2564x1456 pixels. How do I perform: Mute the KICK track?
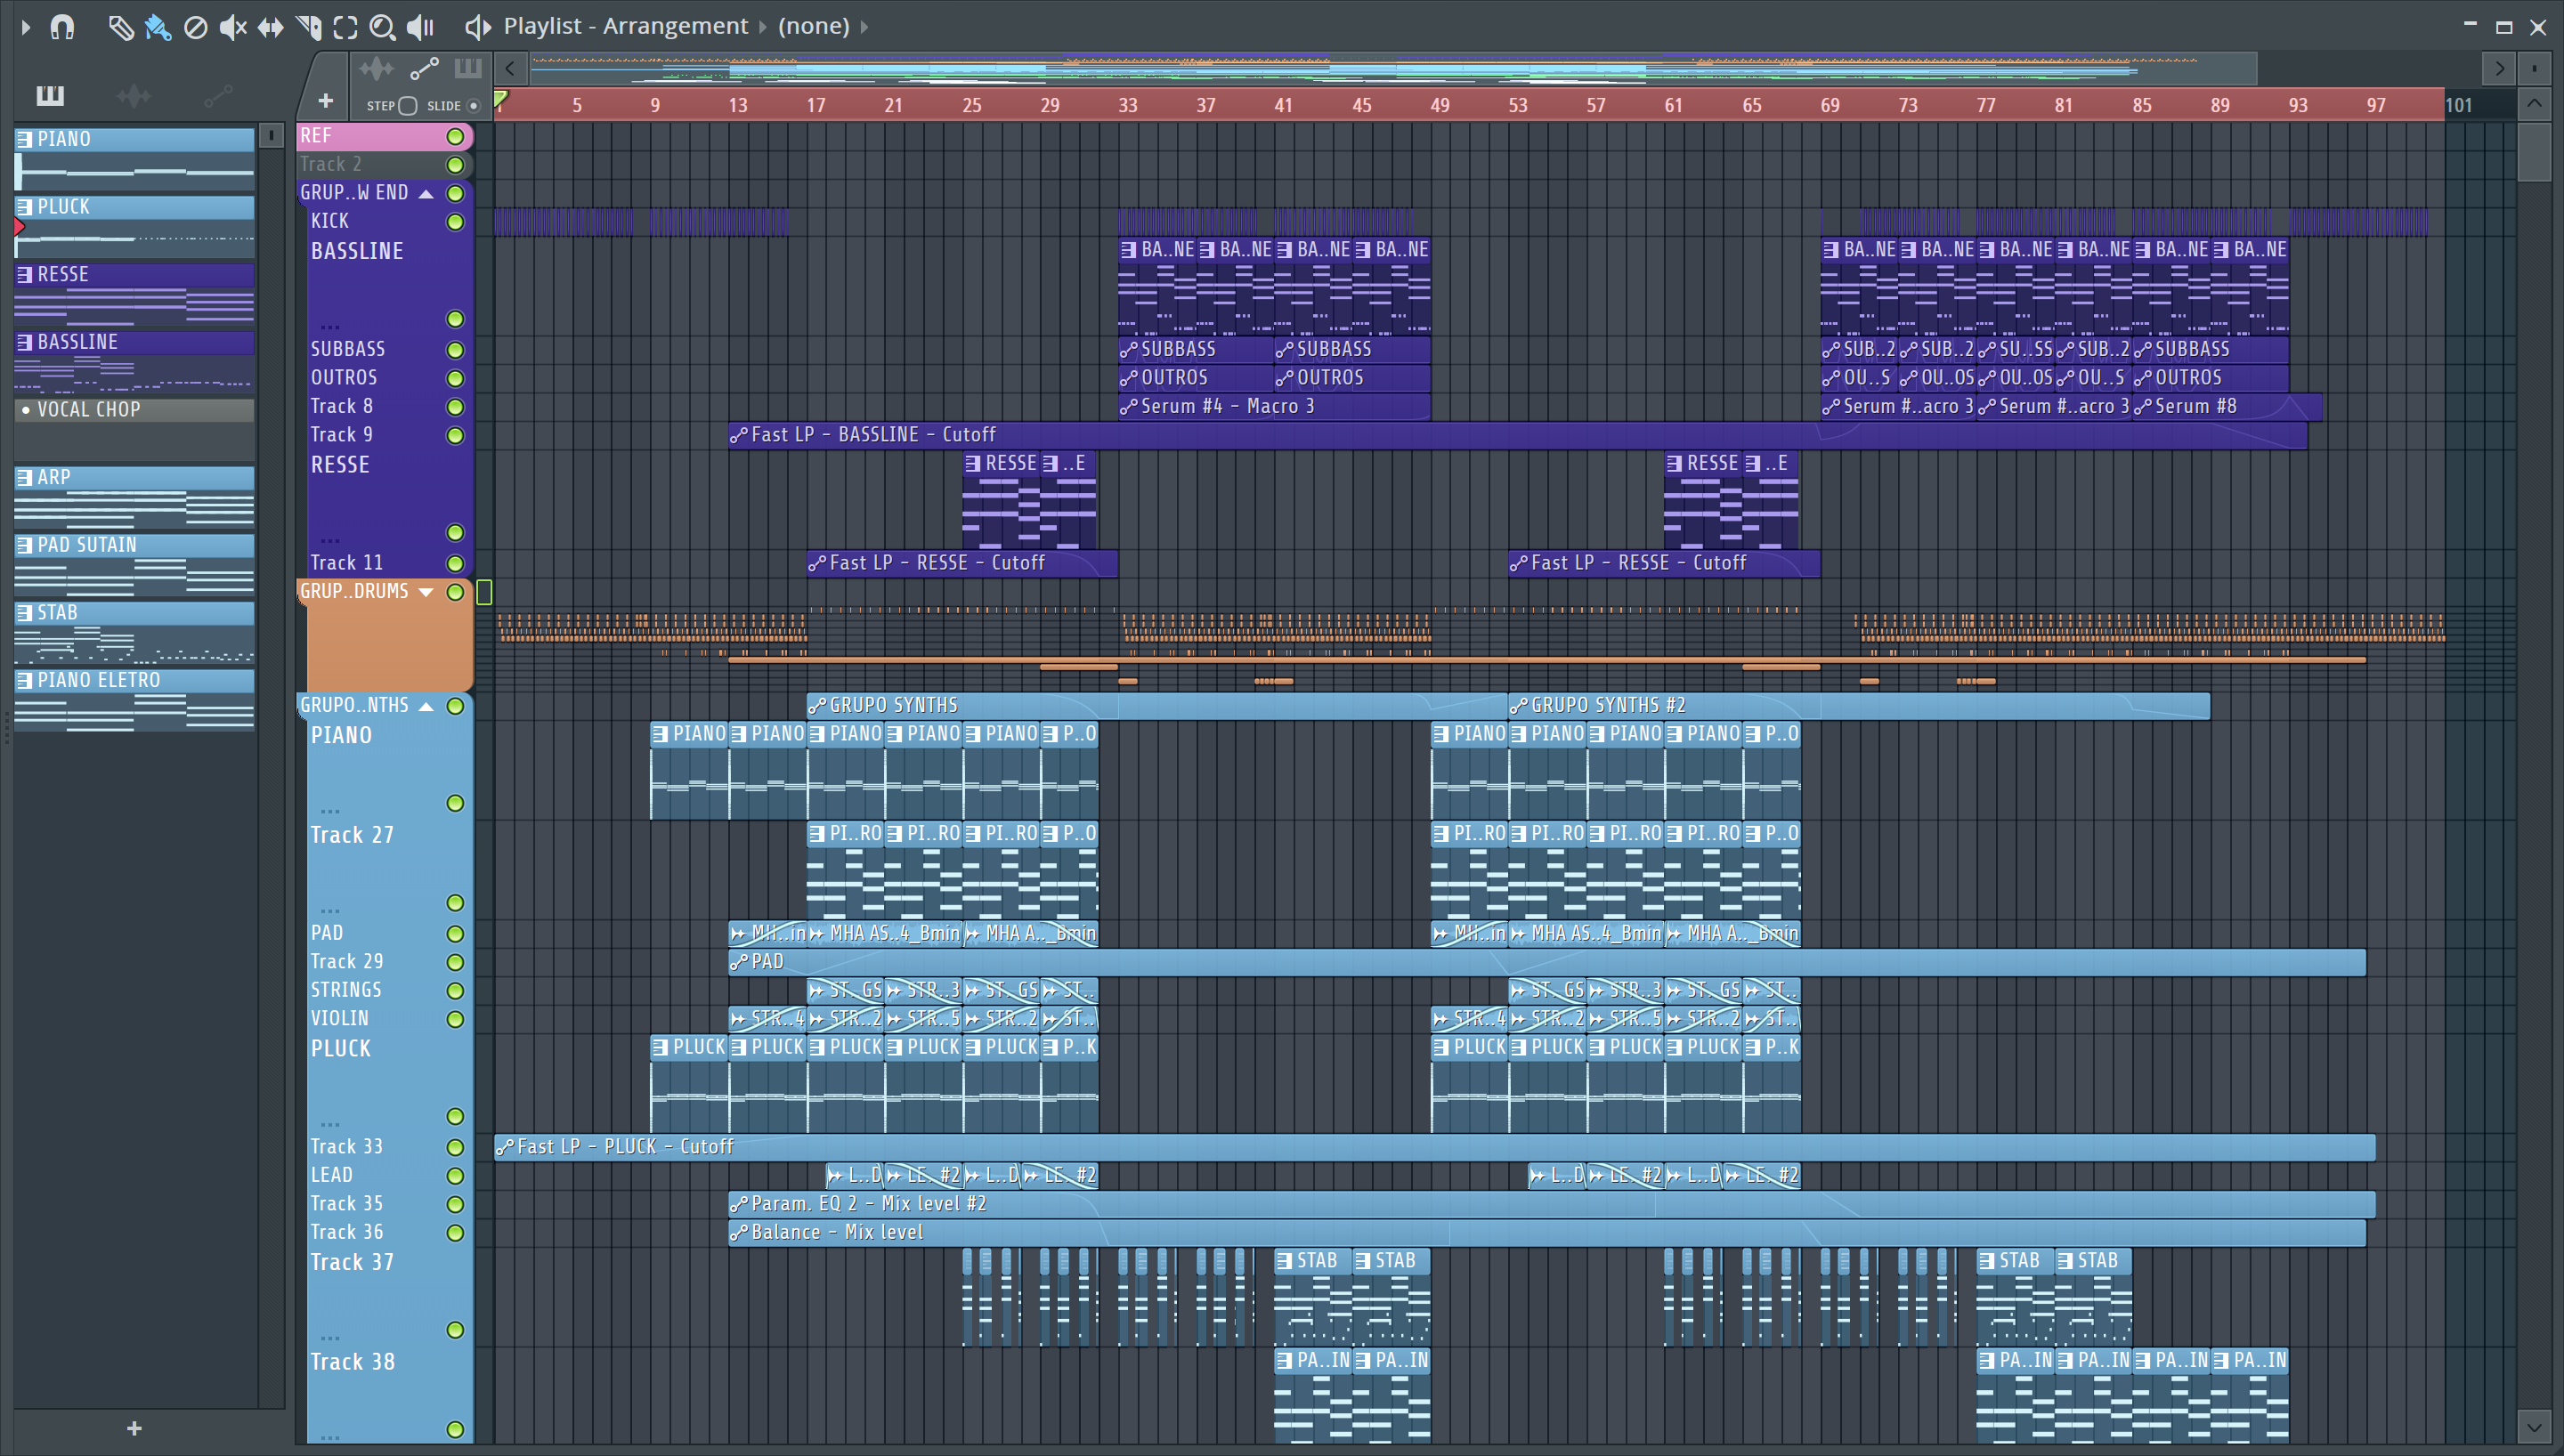tap(455, 222)
